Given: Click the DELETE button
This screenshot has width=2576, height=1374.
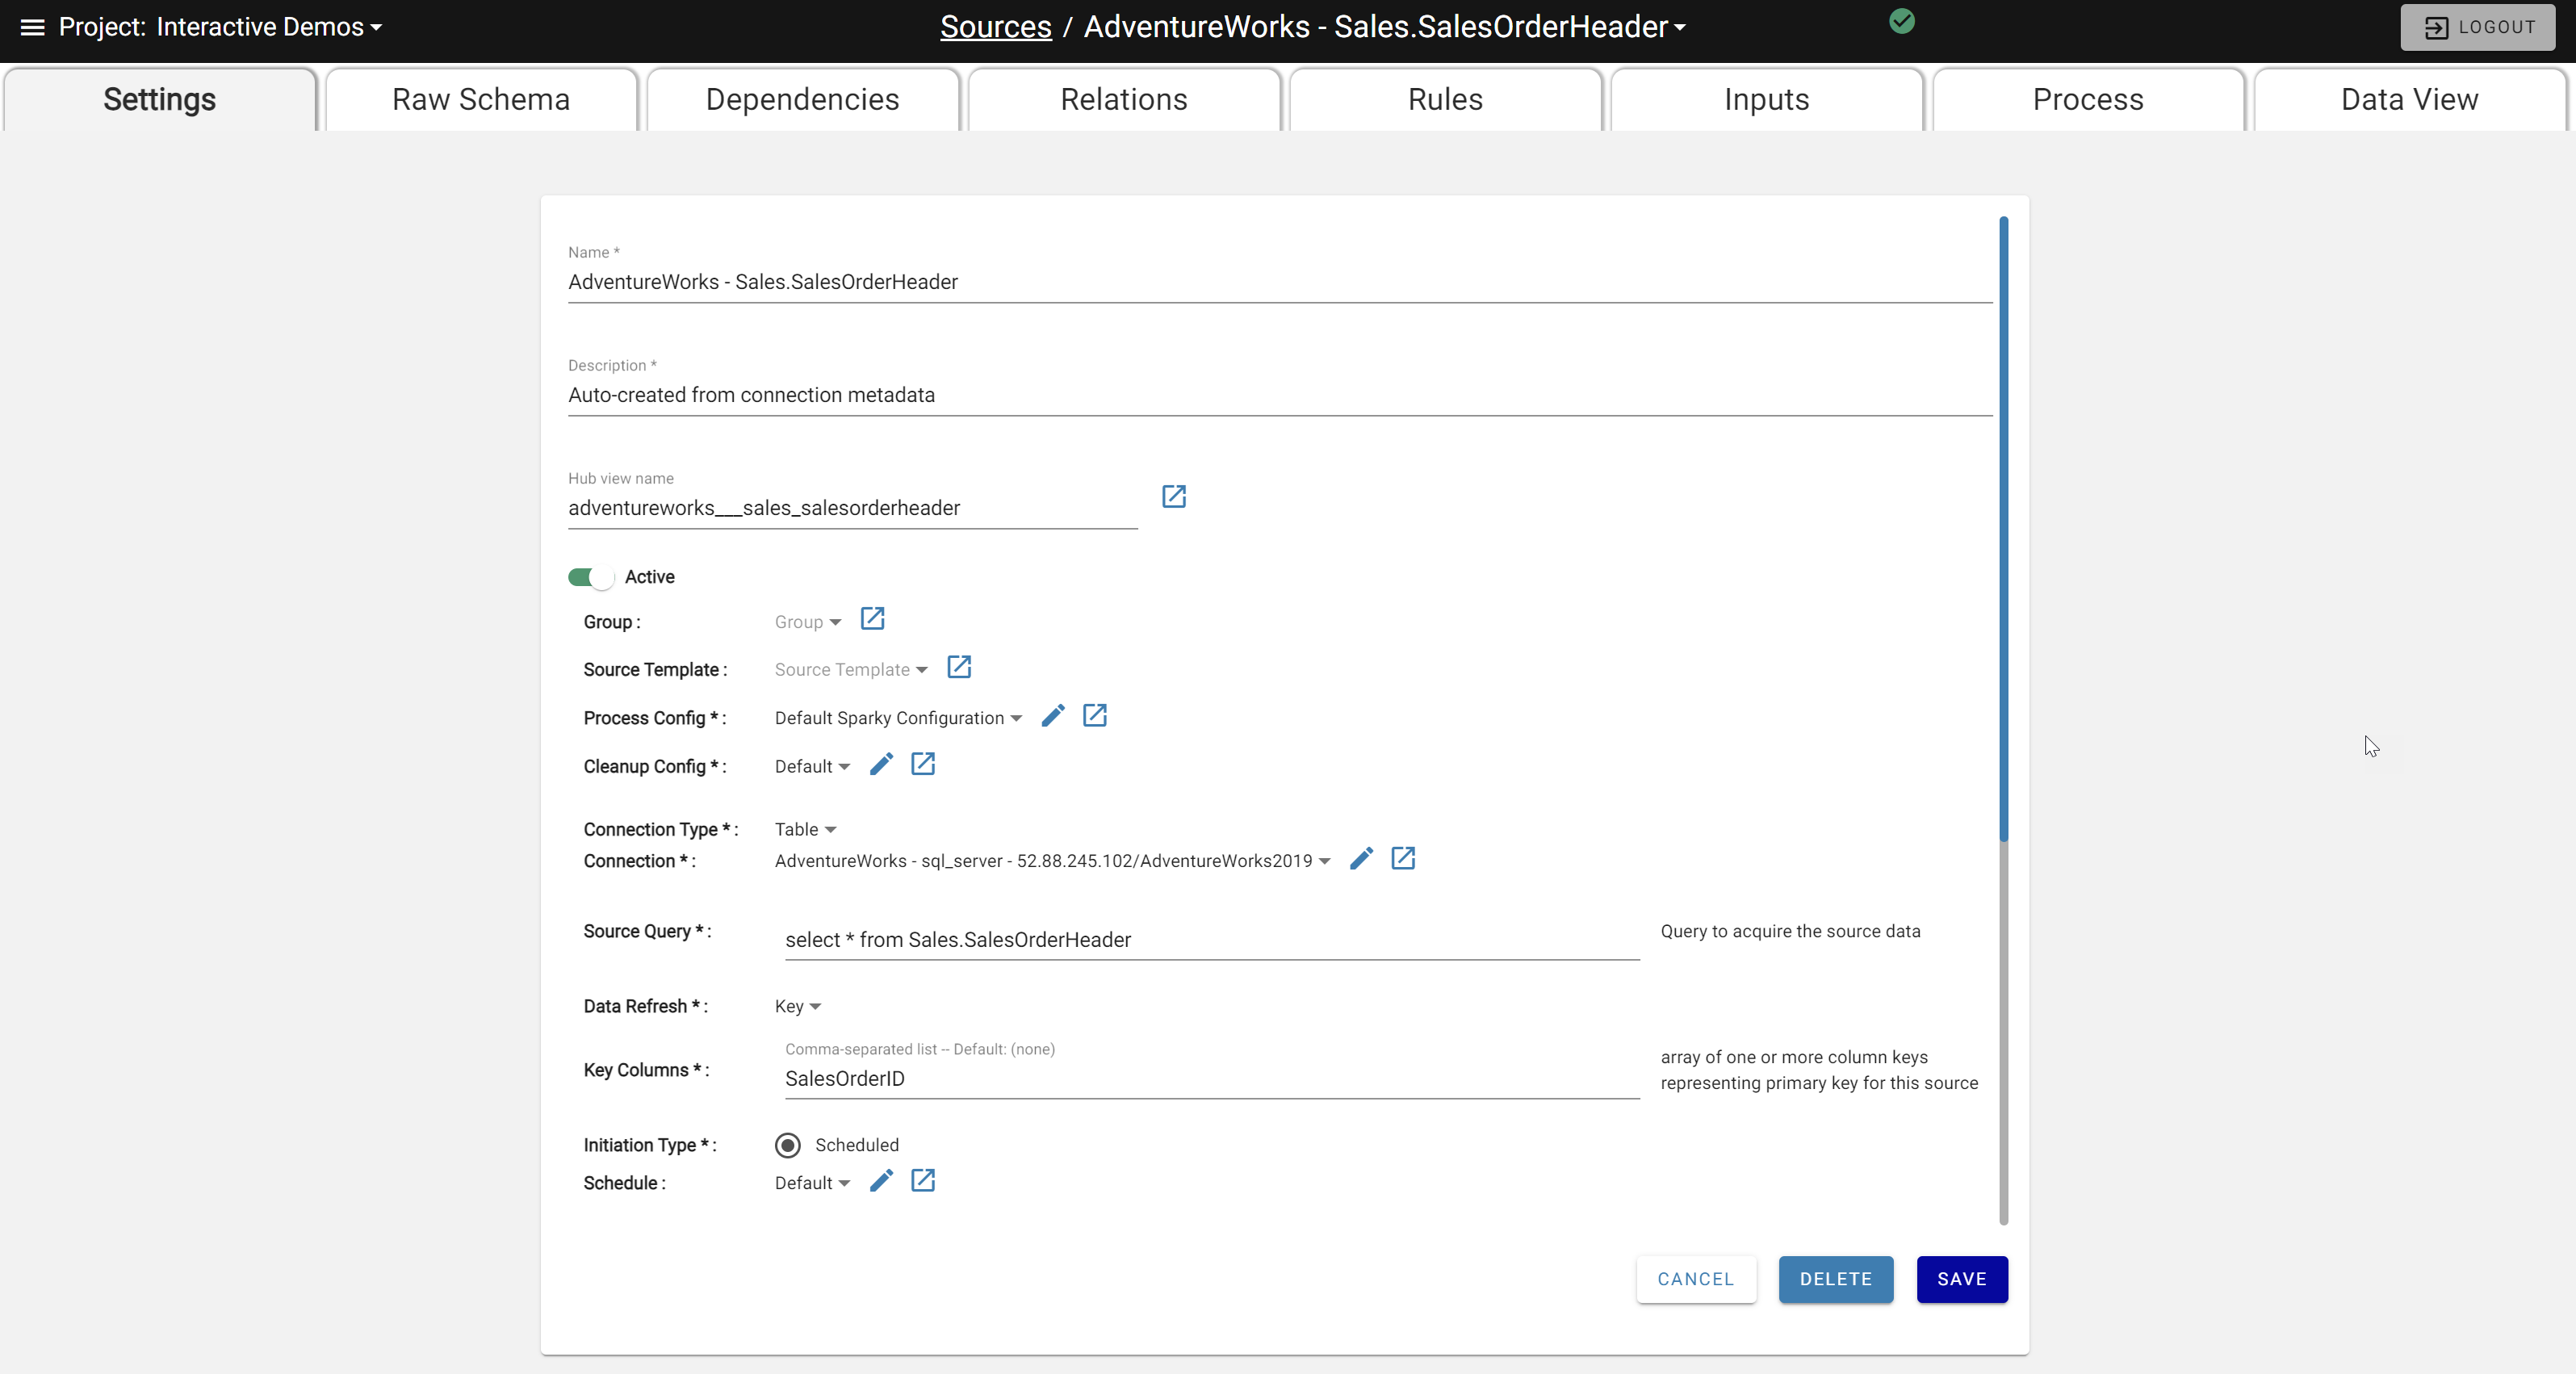Looking at the screenshot, I should coord(1836,1279).
